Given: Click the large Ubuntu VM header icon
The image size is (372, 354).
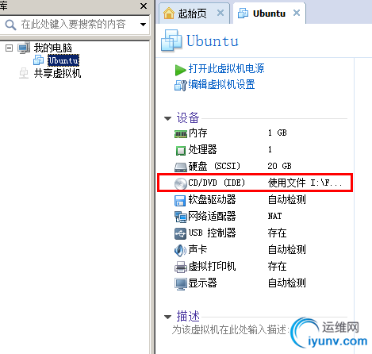Looking at the screenshot, I should click(x=171, y=40).
